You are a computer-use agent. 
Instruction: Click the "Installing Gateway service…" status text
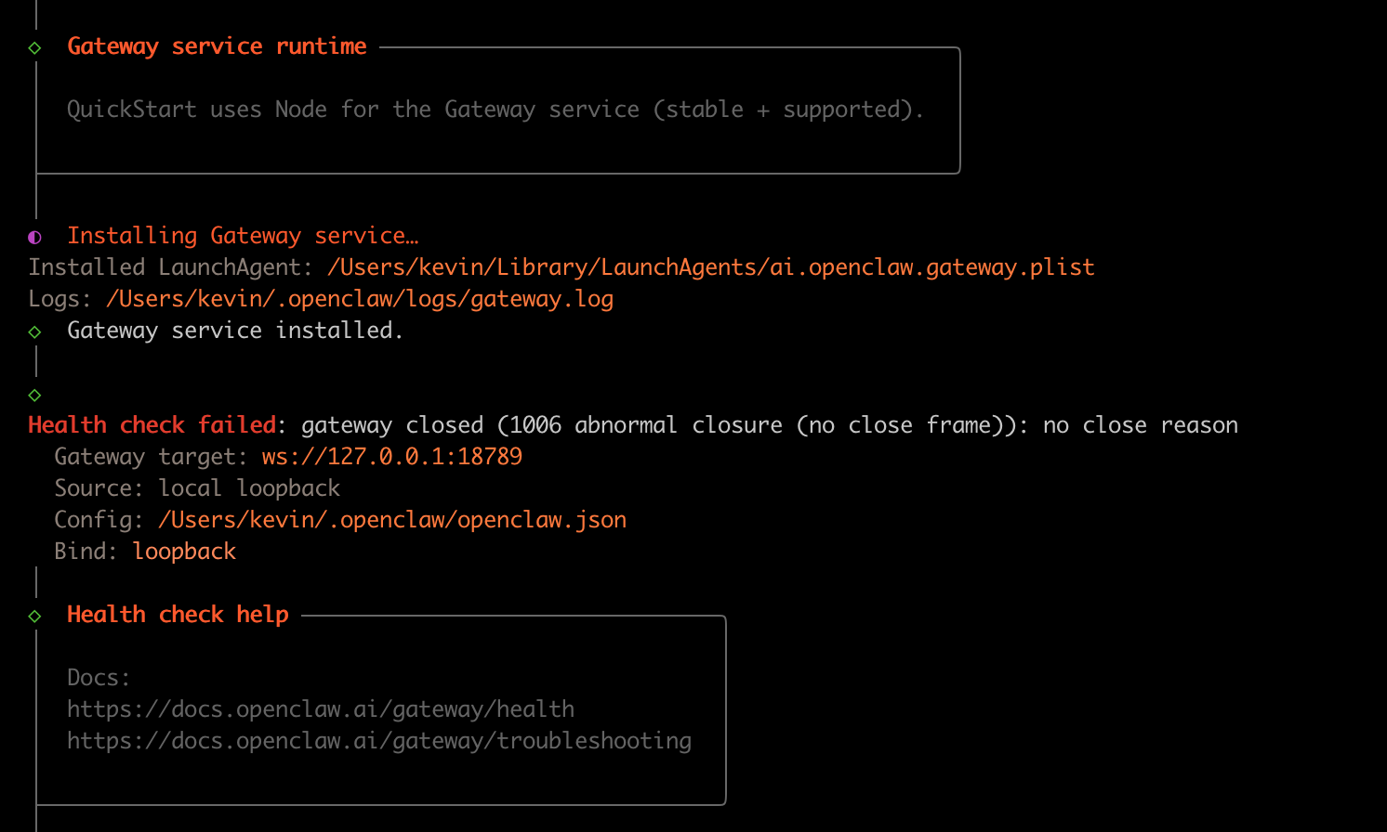243,236
